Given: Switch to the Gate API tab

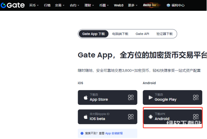Looking at the screenshot, I should 142,34.
